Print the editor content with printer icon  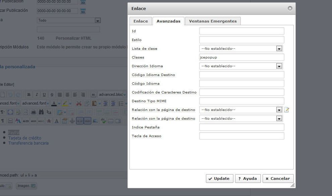click(33, 112)
